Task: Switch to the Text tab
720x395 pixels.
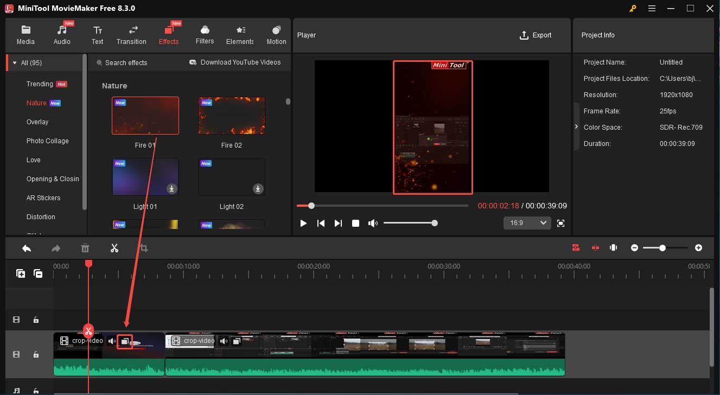Action: click(x=97, y=35)
